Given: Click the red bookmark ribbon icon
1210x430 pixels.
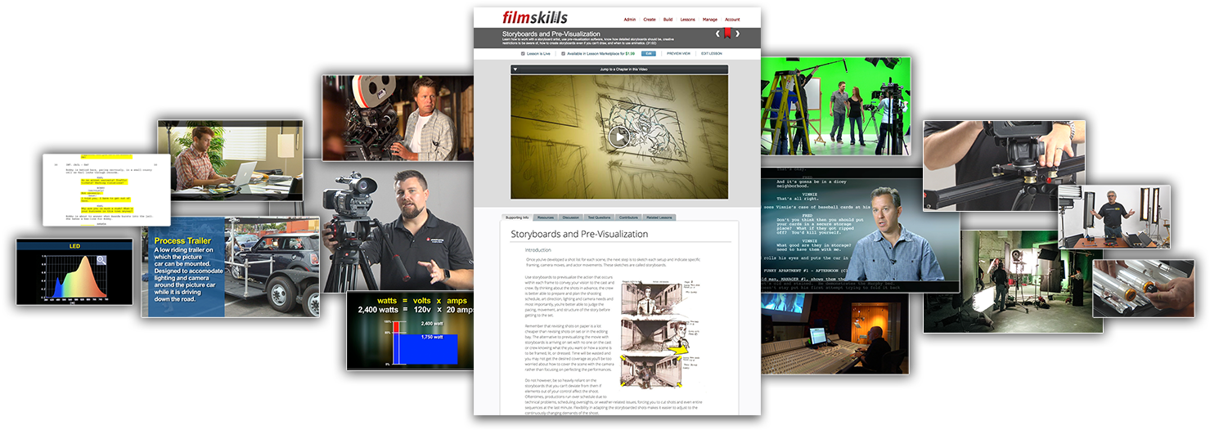Looking at the screenshot, I should pyautogui.click(x=727, y=34).
